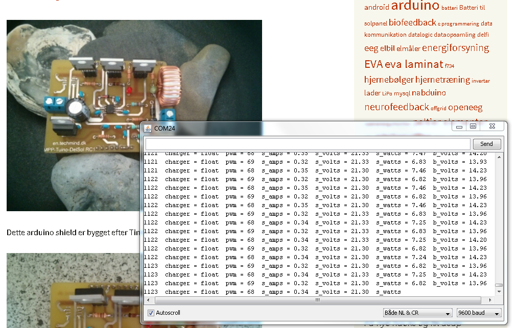Click the horizontal scrollbar left arrow
The image size is (517, 328).
pyautogui.click(x=148, y=300)
